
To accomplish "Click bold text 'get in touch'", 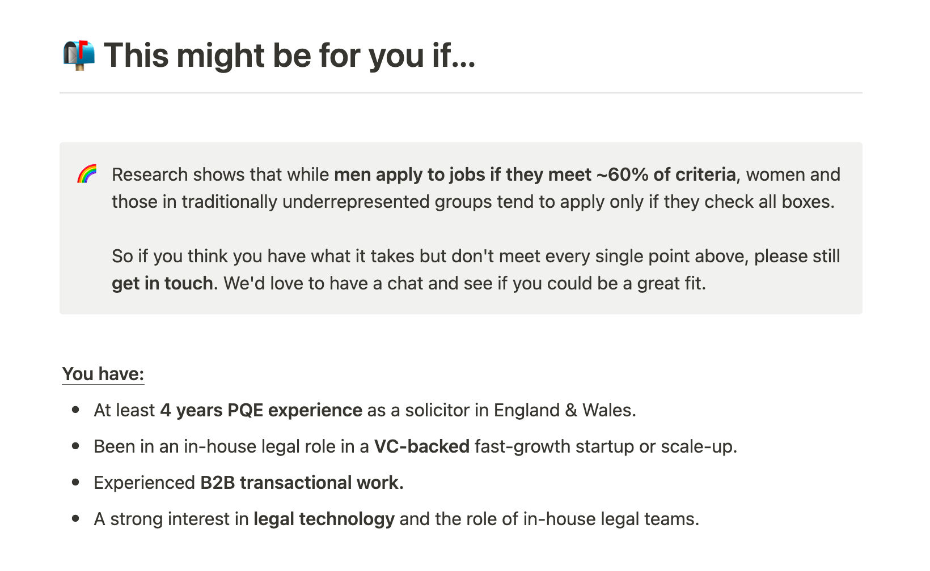I will [x=162, y=283].
